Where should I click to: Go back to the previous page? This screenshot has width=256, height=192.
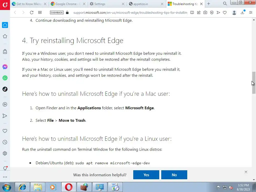pos(15,12)
